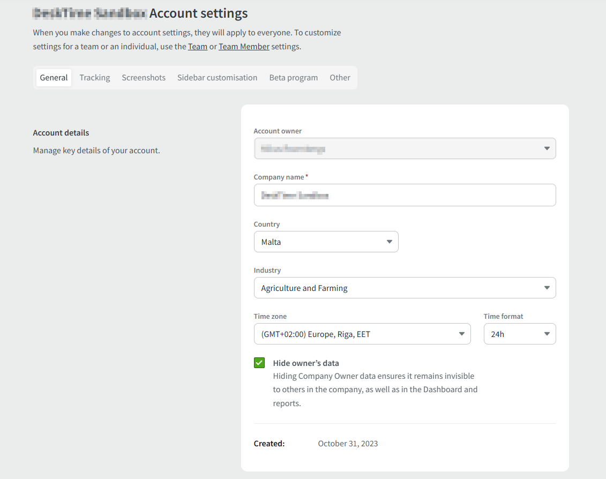The width and height of the screenshot is (606, 479).
Task: Open the Country dropdown showing Malta
Action: [x=321, y=242]
